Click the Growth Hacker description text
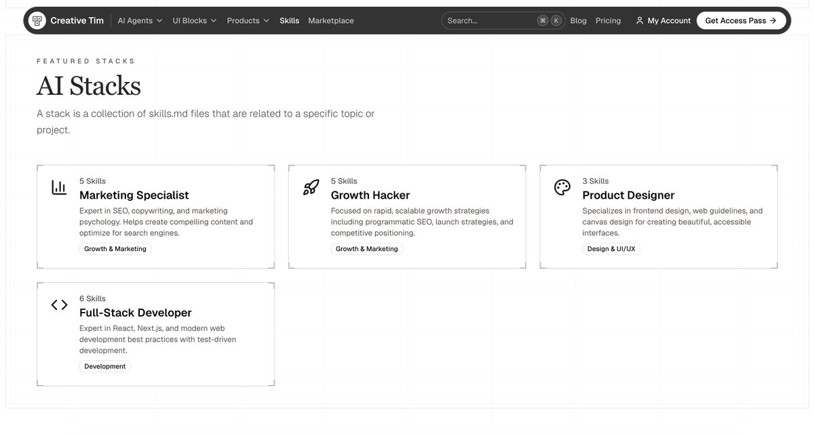 click(x=422, y=222)
